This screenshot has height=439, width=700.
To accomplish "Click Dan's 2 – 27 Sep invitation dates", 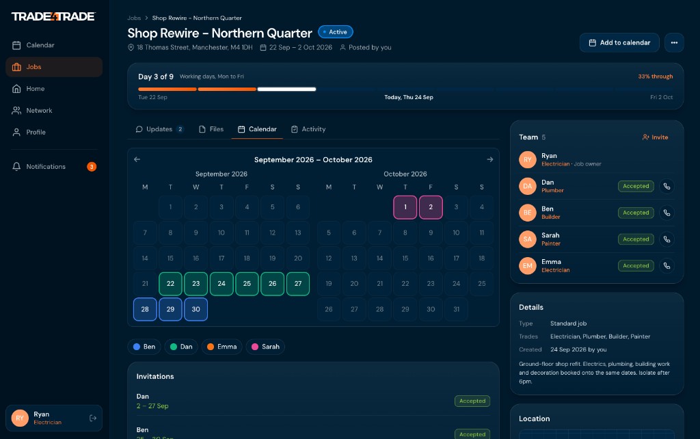I will pos(152,406).
